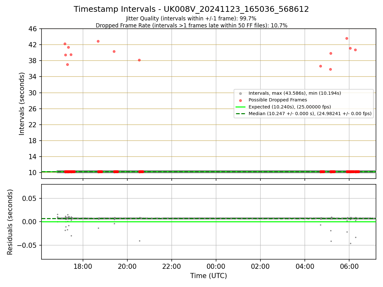Image resolution: width=383 pixels, height=287 pixels.
Task: Click the plot title 'Timestamp Intervals - UK008V_20241123_165036_568612'
Action: tap(191, 9)
